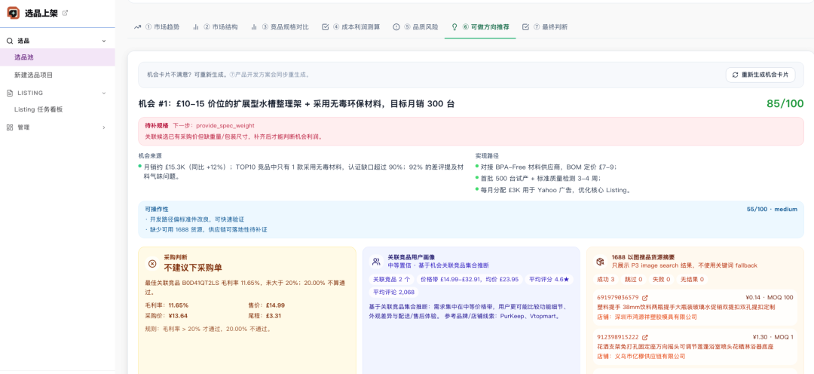Viewport: 814px width, 374px height.
Task: Expand the 管理 sidebar section chevron
Action: tap(104, 127)
